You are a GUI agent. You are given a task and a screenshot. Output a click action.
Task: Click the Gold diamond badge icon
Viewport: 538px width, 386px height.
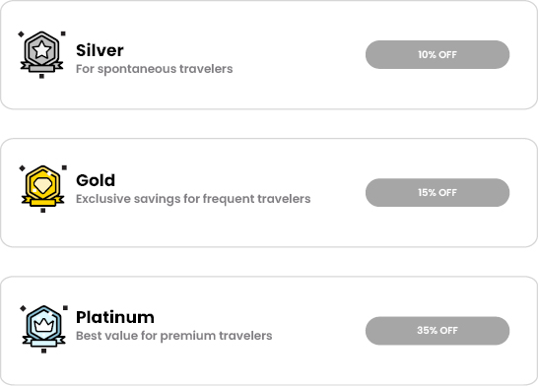tap(43, 188)
